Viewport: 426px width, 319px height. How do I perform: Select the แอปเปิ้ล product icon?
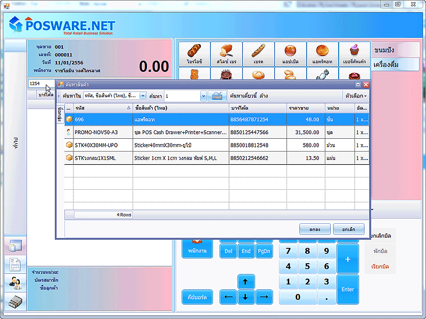pyautogui.click(x=290, y=54)
